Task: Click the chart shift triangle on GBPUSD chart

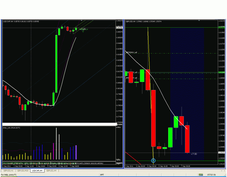Action: 199,21
